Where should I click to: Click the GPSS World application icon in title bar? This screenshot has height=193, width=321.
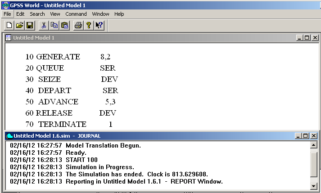point(5,5)
